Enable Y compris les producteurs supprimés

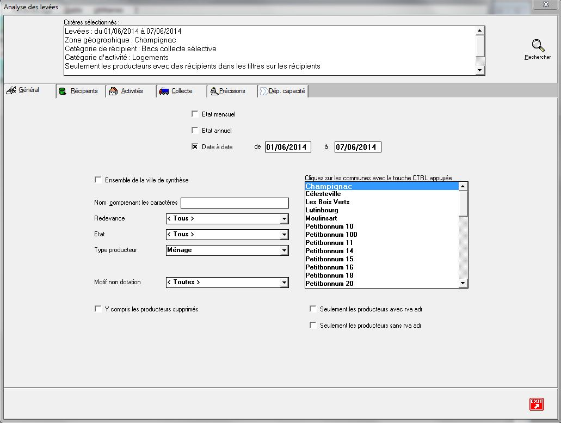[x=98, y=309]
